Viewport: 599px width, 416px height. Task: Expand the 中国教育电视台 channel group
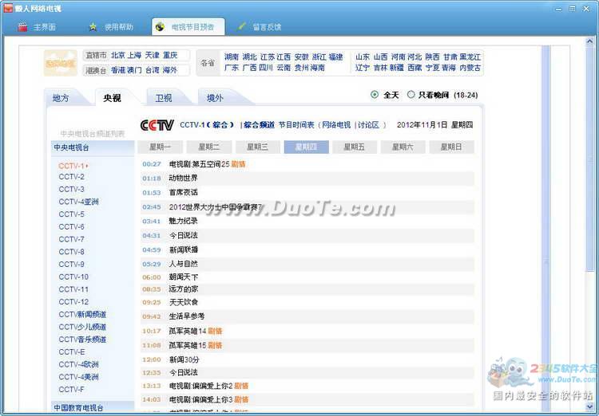click(93, 407)
